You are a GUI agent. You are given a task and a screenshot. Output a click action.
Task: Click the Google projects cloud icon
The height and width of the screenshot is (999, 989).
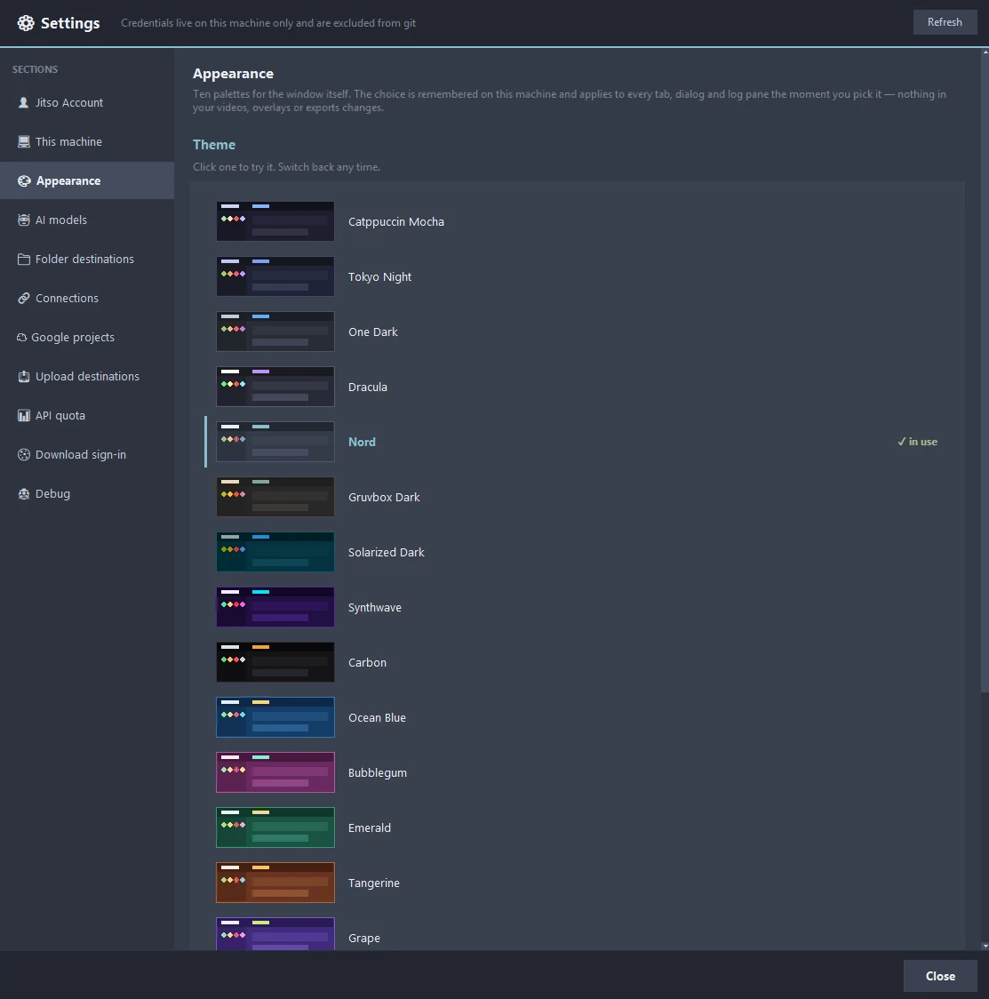(x=21, y=337)
